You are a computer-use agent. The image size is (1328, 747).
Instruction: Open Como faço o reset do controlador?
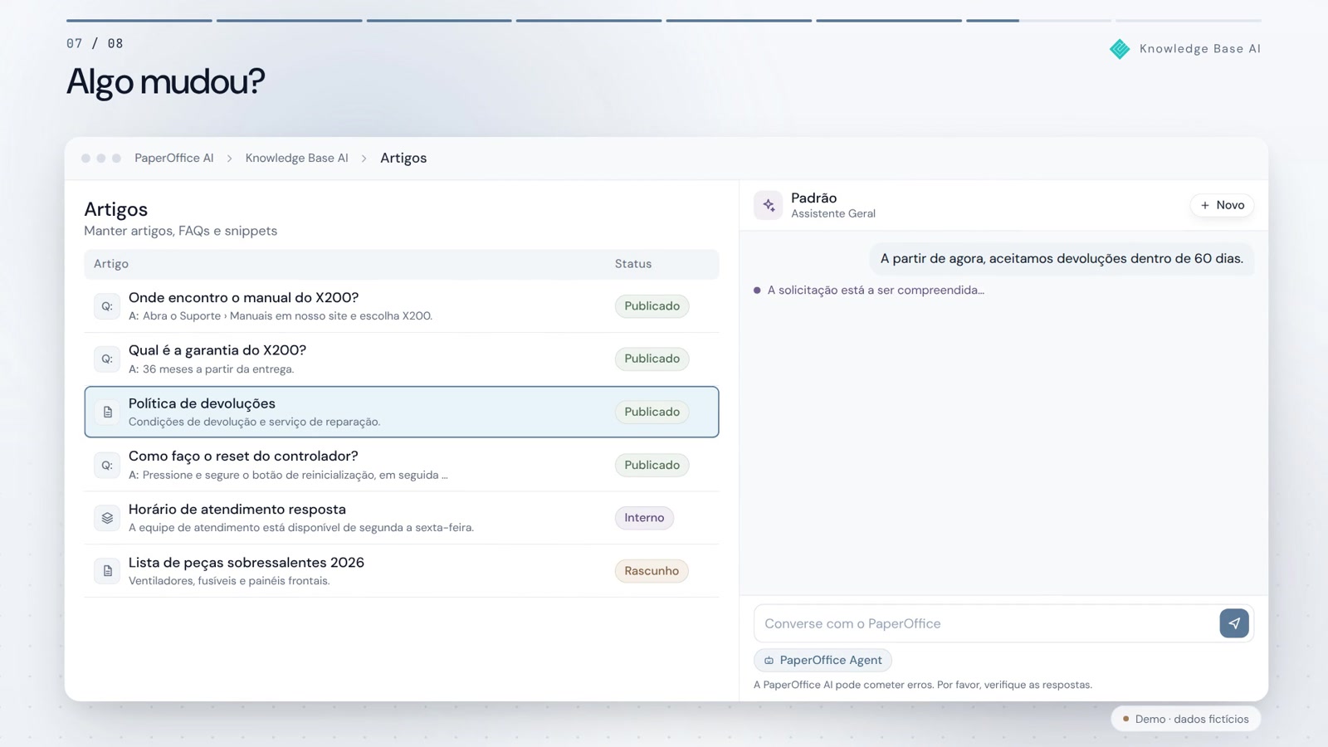click(x=402, y=465)
